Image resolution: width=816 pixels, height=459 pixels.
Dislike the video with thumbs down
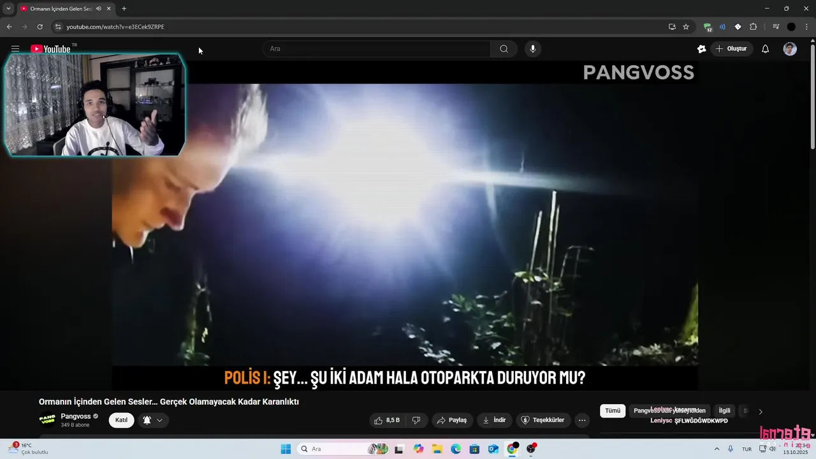click(x=416, y=420)
